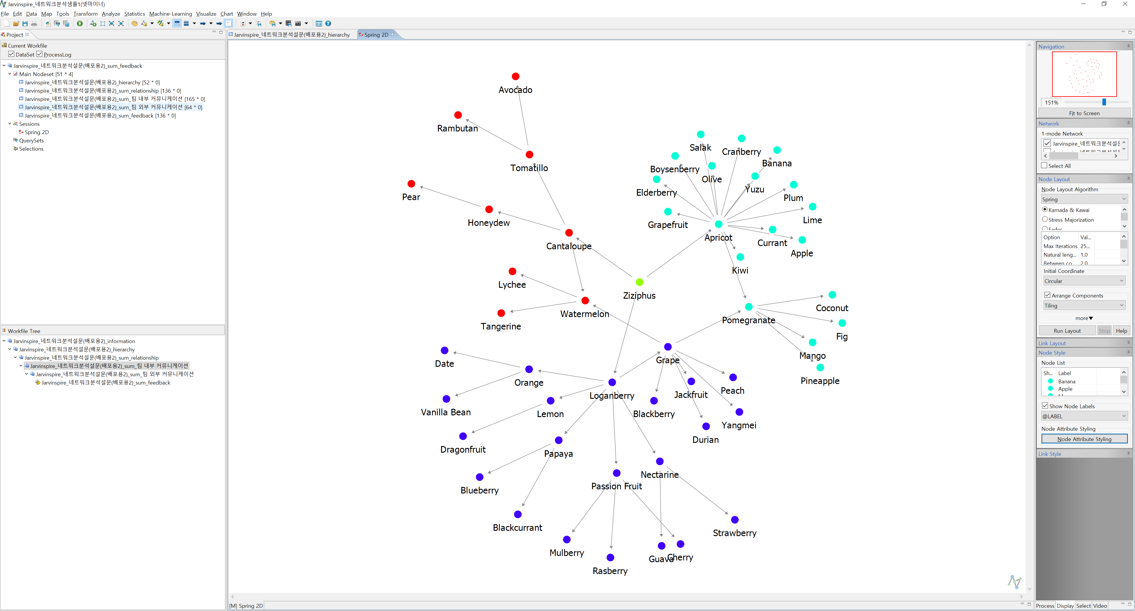1135x611 pixels.
Task: Click the green Run process icon
Action: pyautogui.click(x=80, y=24)
